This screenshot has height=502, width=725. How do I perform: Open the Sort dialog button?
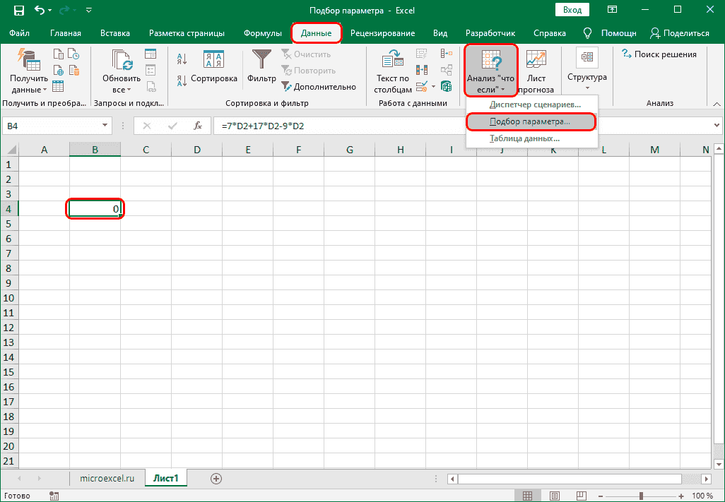pyautogui.click(x=213, y=68)
